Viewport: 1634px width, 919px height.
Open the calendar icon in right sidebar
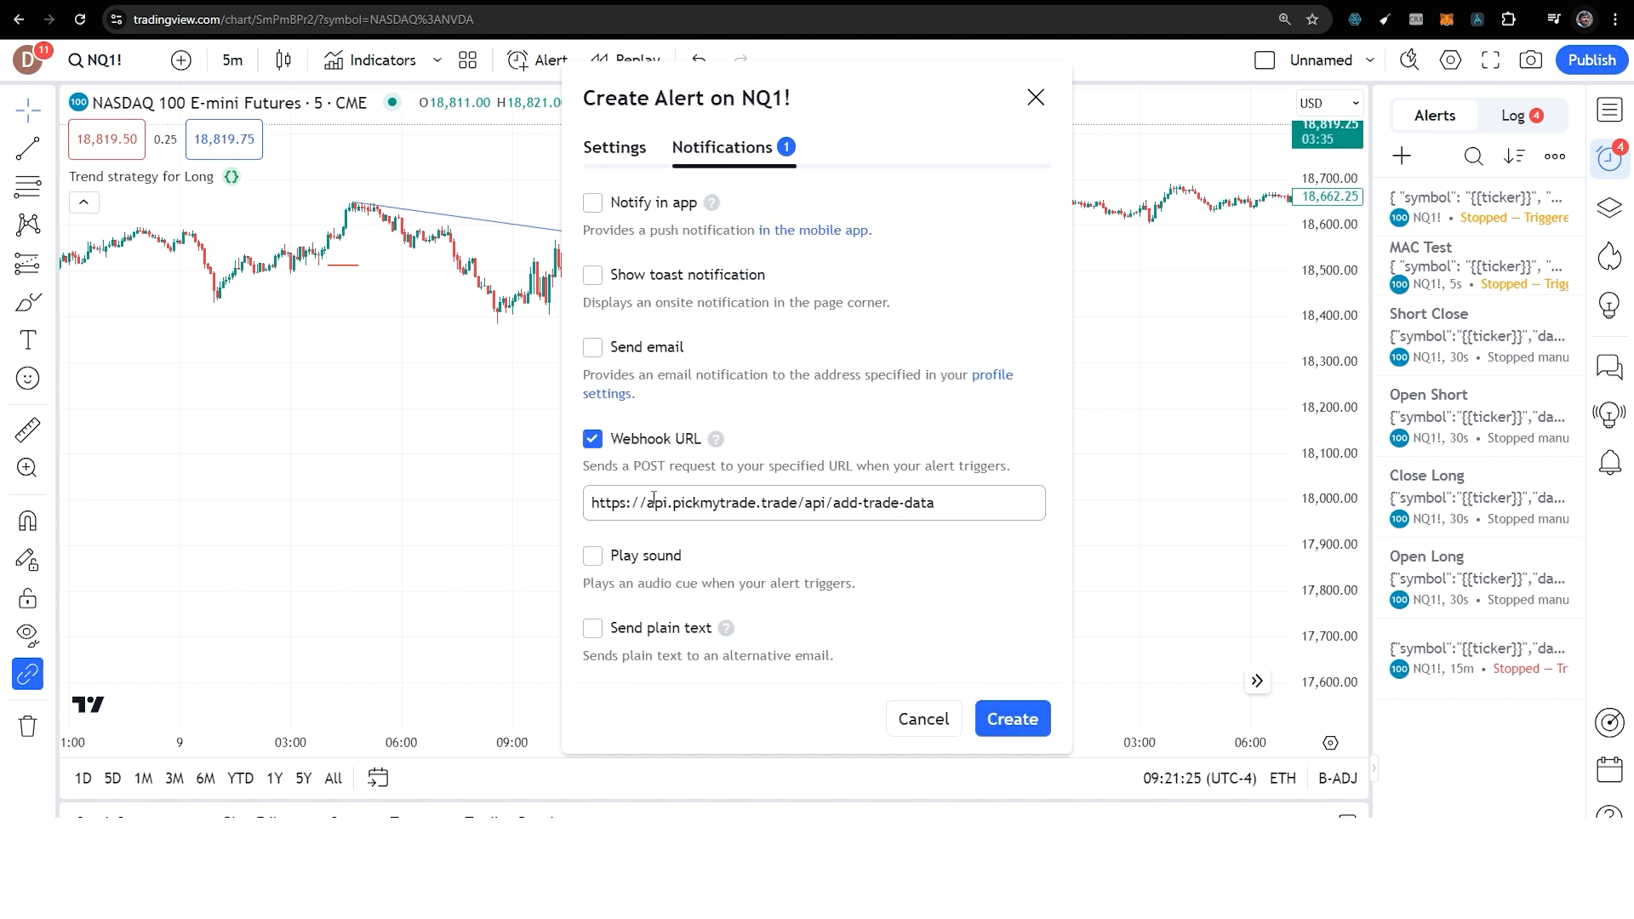point(1609,770)
